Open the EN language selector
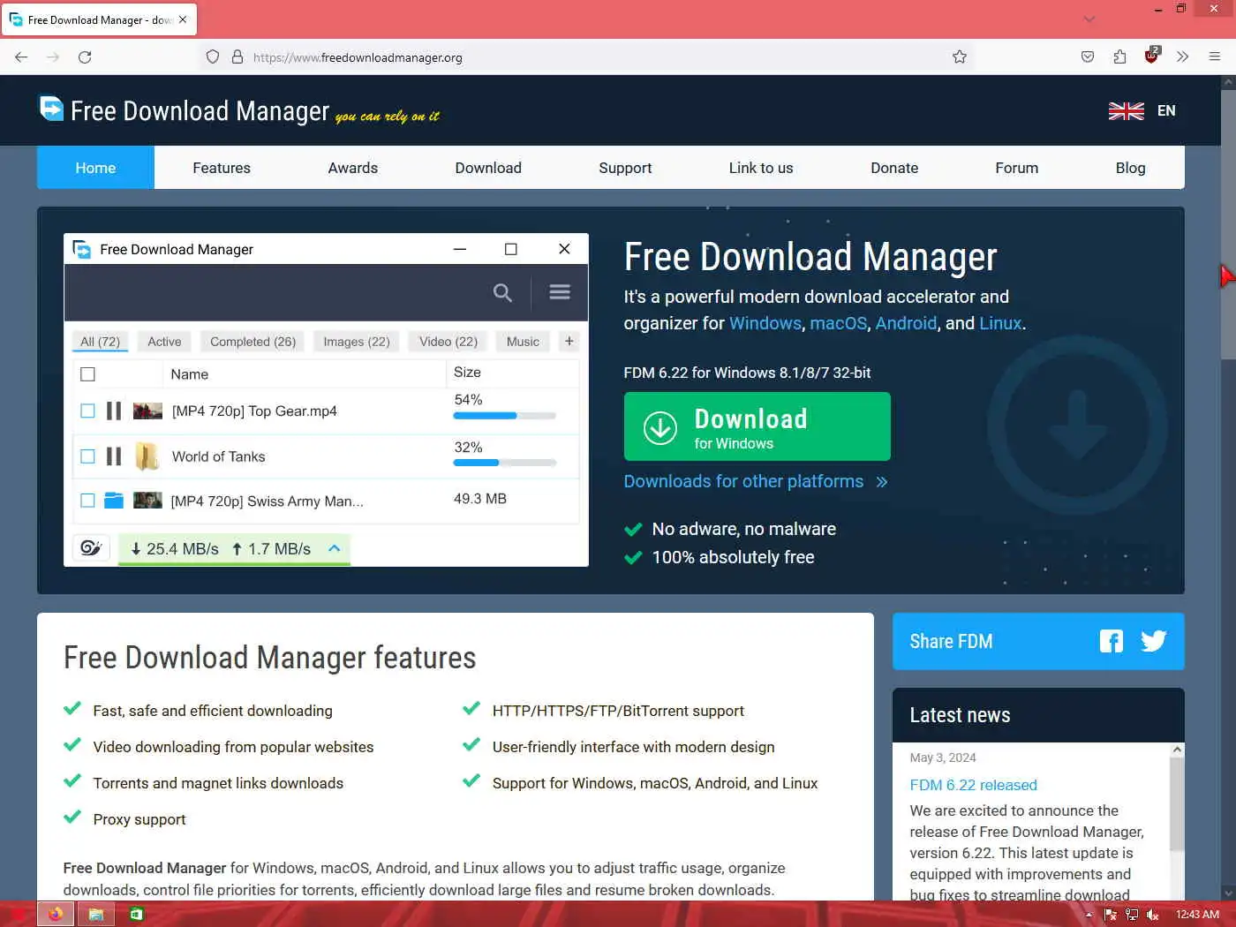Image resolution: width=1236 pixels, height=927 pixels. [x=1166, y=110]
